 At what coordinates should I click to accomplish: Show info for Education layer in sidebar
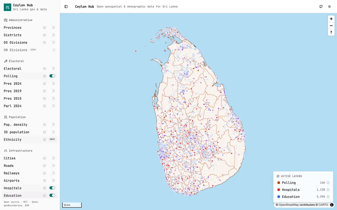pyautogui.click(x=44, y=195)
